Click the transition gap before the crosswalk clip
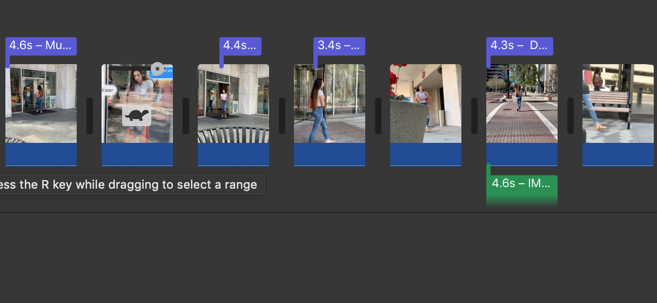The width and height of the screenshot is (657, 303). point(474,115)
